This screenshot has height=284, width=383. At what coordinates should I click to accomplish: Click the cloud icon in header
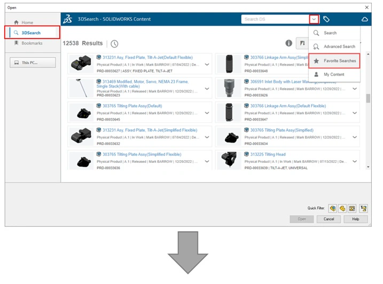click(365, 19)
